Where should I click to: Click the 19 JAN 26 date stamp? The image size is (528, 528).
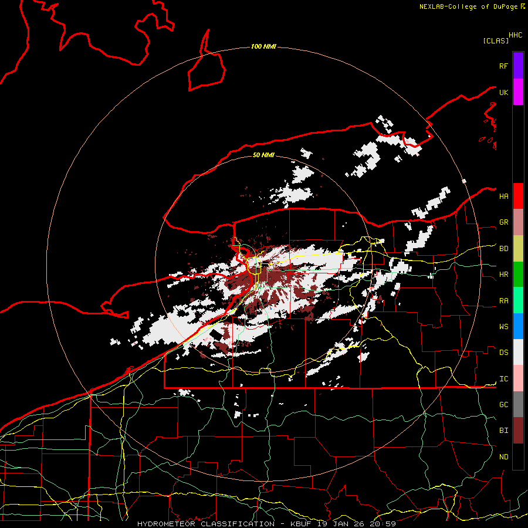point(341,524)
